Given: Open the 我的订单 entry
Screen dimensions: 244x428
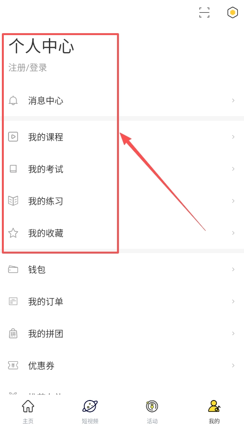Looking at the screenshot, I should click(x=122, y=301).
